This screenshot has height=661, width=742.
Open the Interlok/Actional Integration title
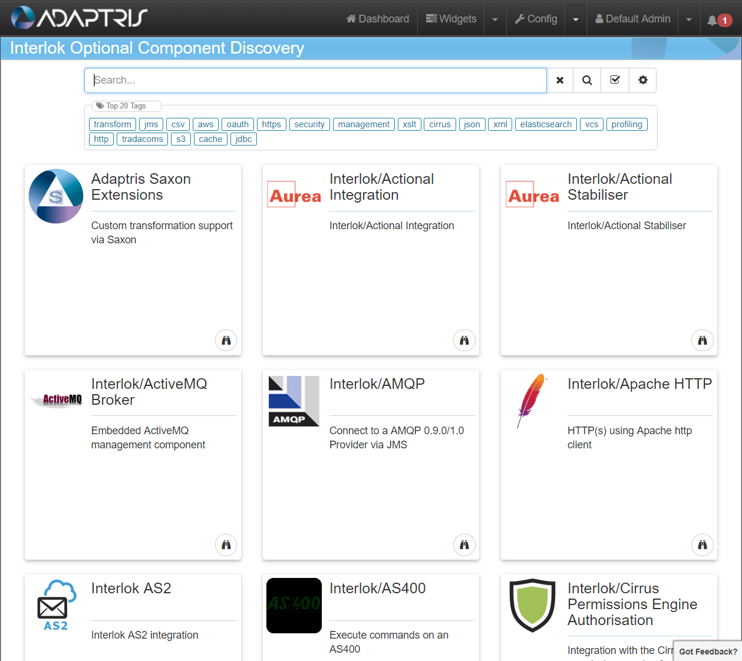click(381, 187)
